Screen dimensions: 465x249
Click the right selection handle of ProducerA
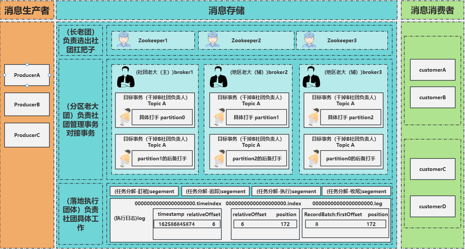coord(49,75)
